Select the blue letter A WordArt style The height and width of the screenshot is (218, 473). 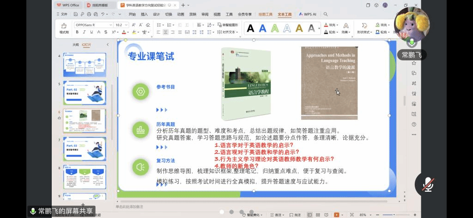pos(263,29)
